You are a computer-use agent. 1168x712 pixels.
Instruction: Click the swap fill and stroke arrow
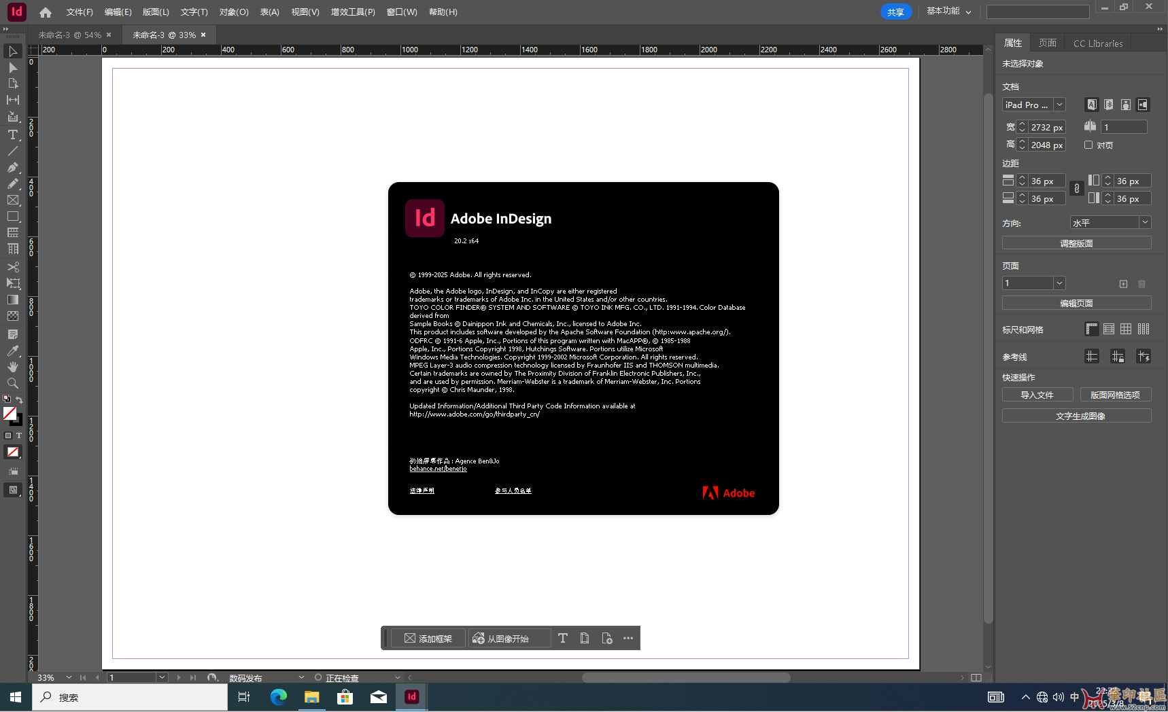20,399
